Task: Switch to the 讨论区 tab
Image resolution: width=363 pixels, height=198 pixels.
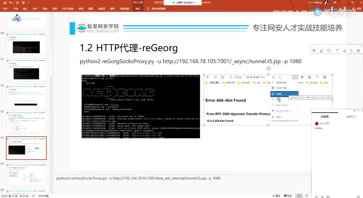Action: (x=325, y=117)
